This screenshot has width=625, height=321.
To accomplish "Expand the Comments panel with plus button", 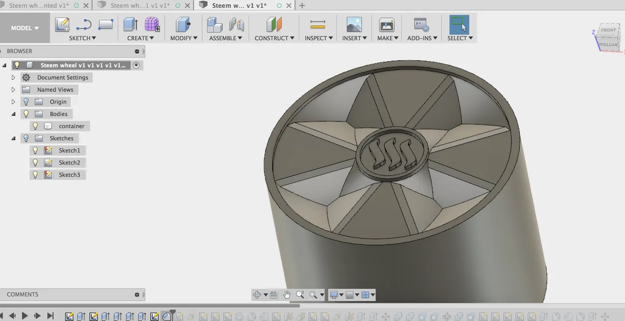I will point(137,295).
